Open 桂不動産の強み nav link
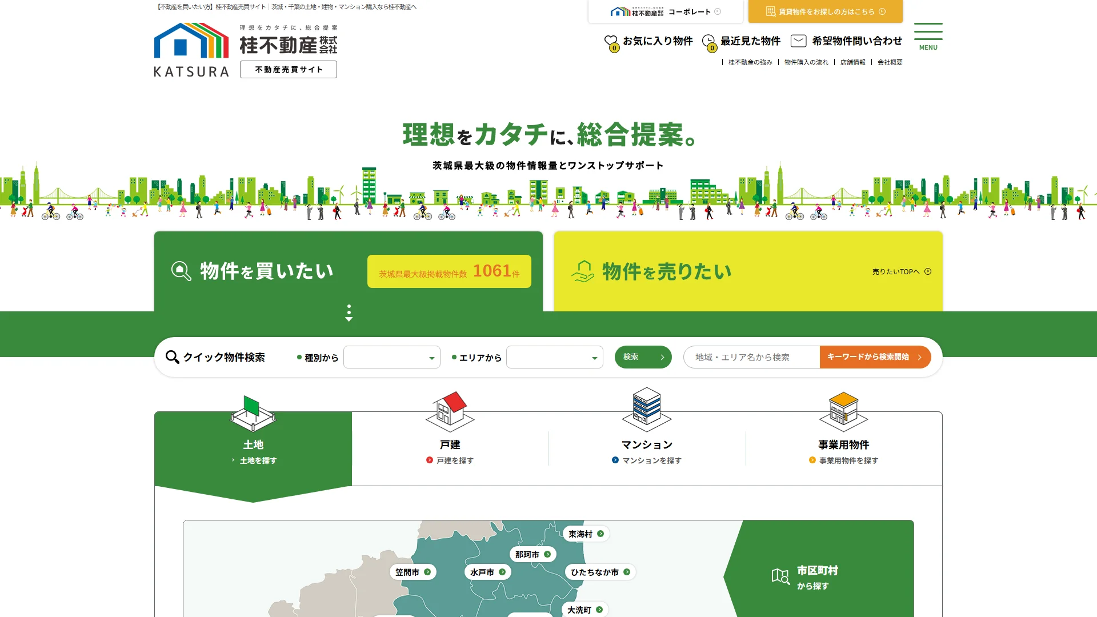 click(x=750, y=62)
